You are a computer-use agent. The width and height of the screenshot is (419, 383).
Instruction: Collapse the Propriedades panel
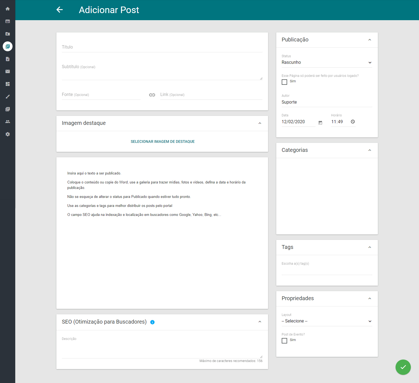coord(370,298)
